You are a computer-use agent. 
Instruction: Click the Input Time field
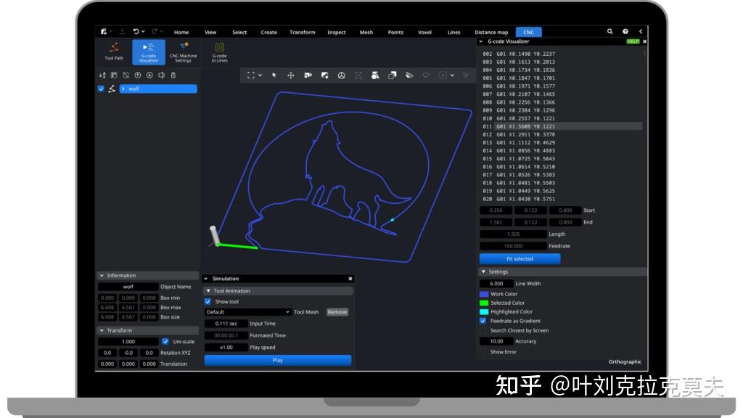click(x=226, y=323)
